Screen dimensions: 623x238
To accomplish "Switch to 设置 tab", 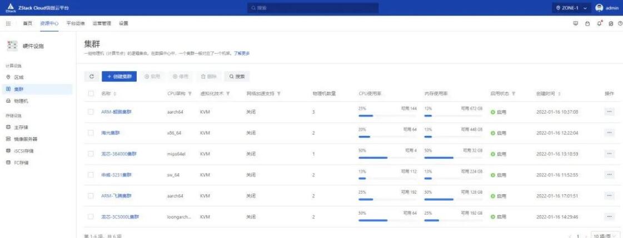I will pyautogui.click(x=123, y=23).
